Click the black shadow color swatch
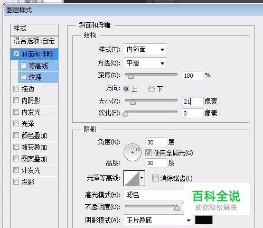Image resolution: width=263 pixels, height=228 pixels. (204, 220)
